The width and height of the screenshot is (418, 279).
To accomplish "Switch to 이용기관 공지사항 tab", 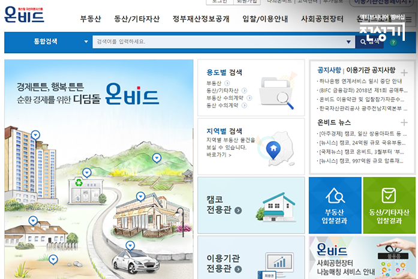I will pos(371,70).
